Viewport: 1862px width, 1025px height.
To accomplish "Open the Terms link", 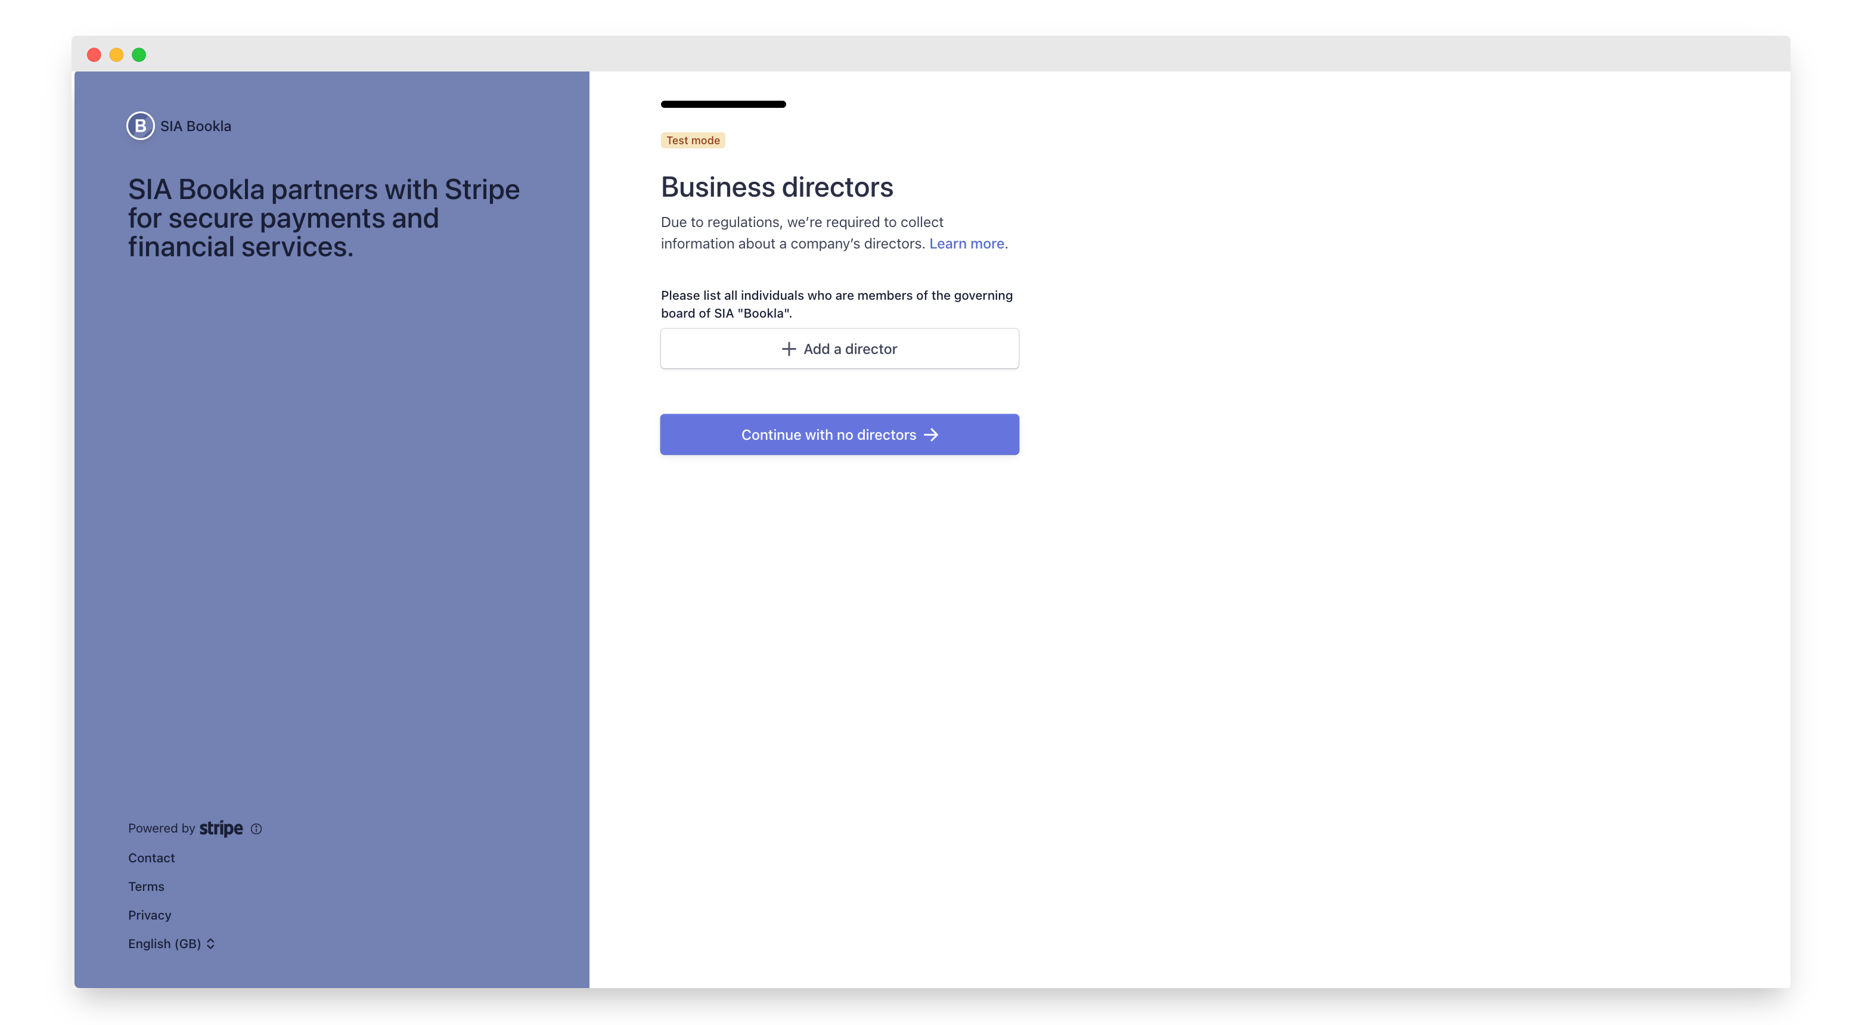I will [x=146, y=887].
